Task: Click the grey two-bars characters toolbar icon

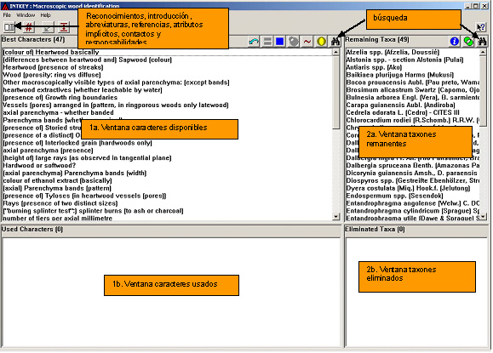Action: tap(267, 41)
